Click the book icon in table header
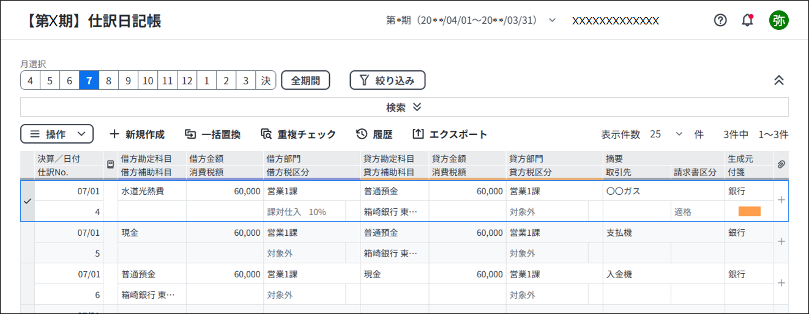 point(110,164)
